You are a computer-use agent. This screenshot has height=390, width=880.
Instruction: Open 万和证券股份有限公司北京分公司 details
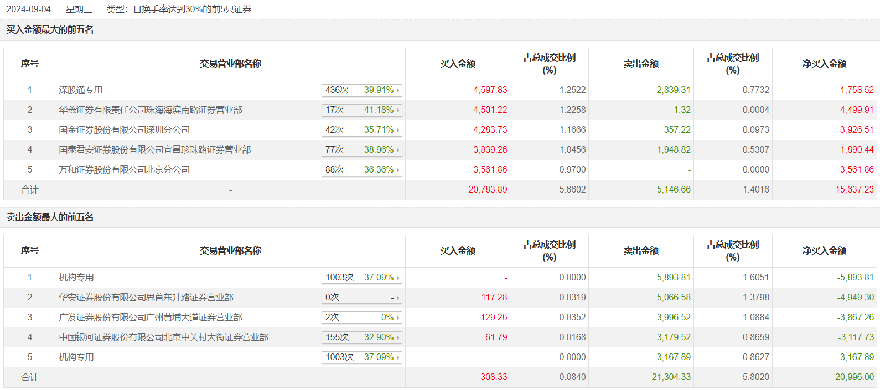coord(125,170)
